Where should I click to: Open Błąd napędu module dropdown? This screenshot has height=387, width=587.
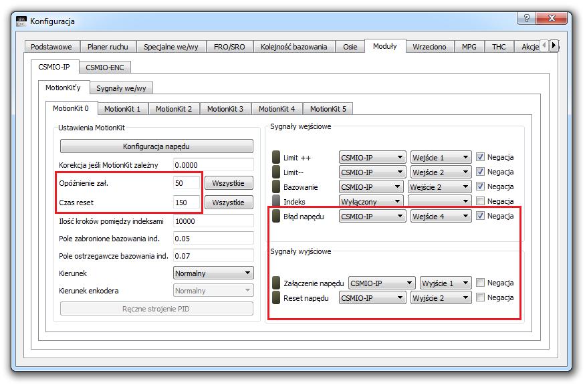click(x=372, y=216)
